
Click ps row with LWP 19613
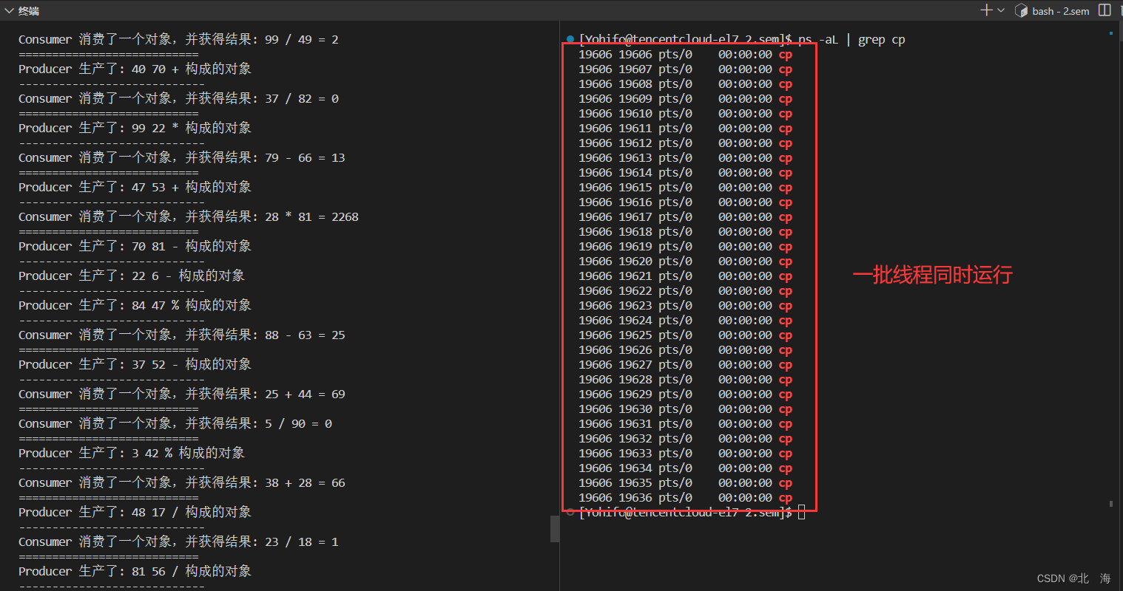(x=685, y=157)
